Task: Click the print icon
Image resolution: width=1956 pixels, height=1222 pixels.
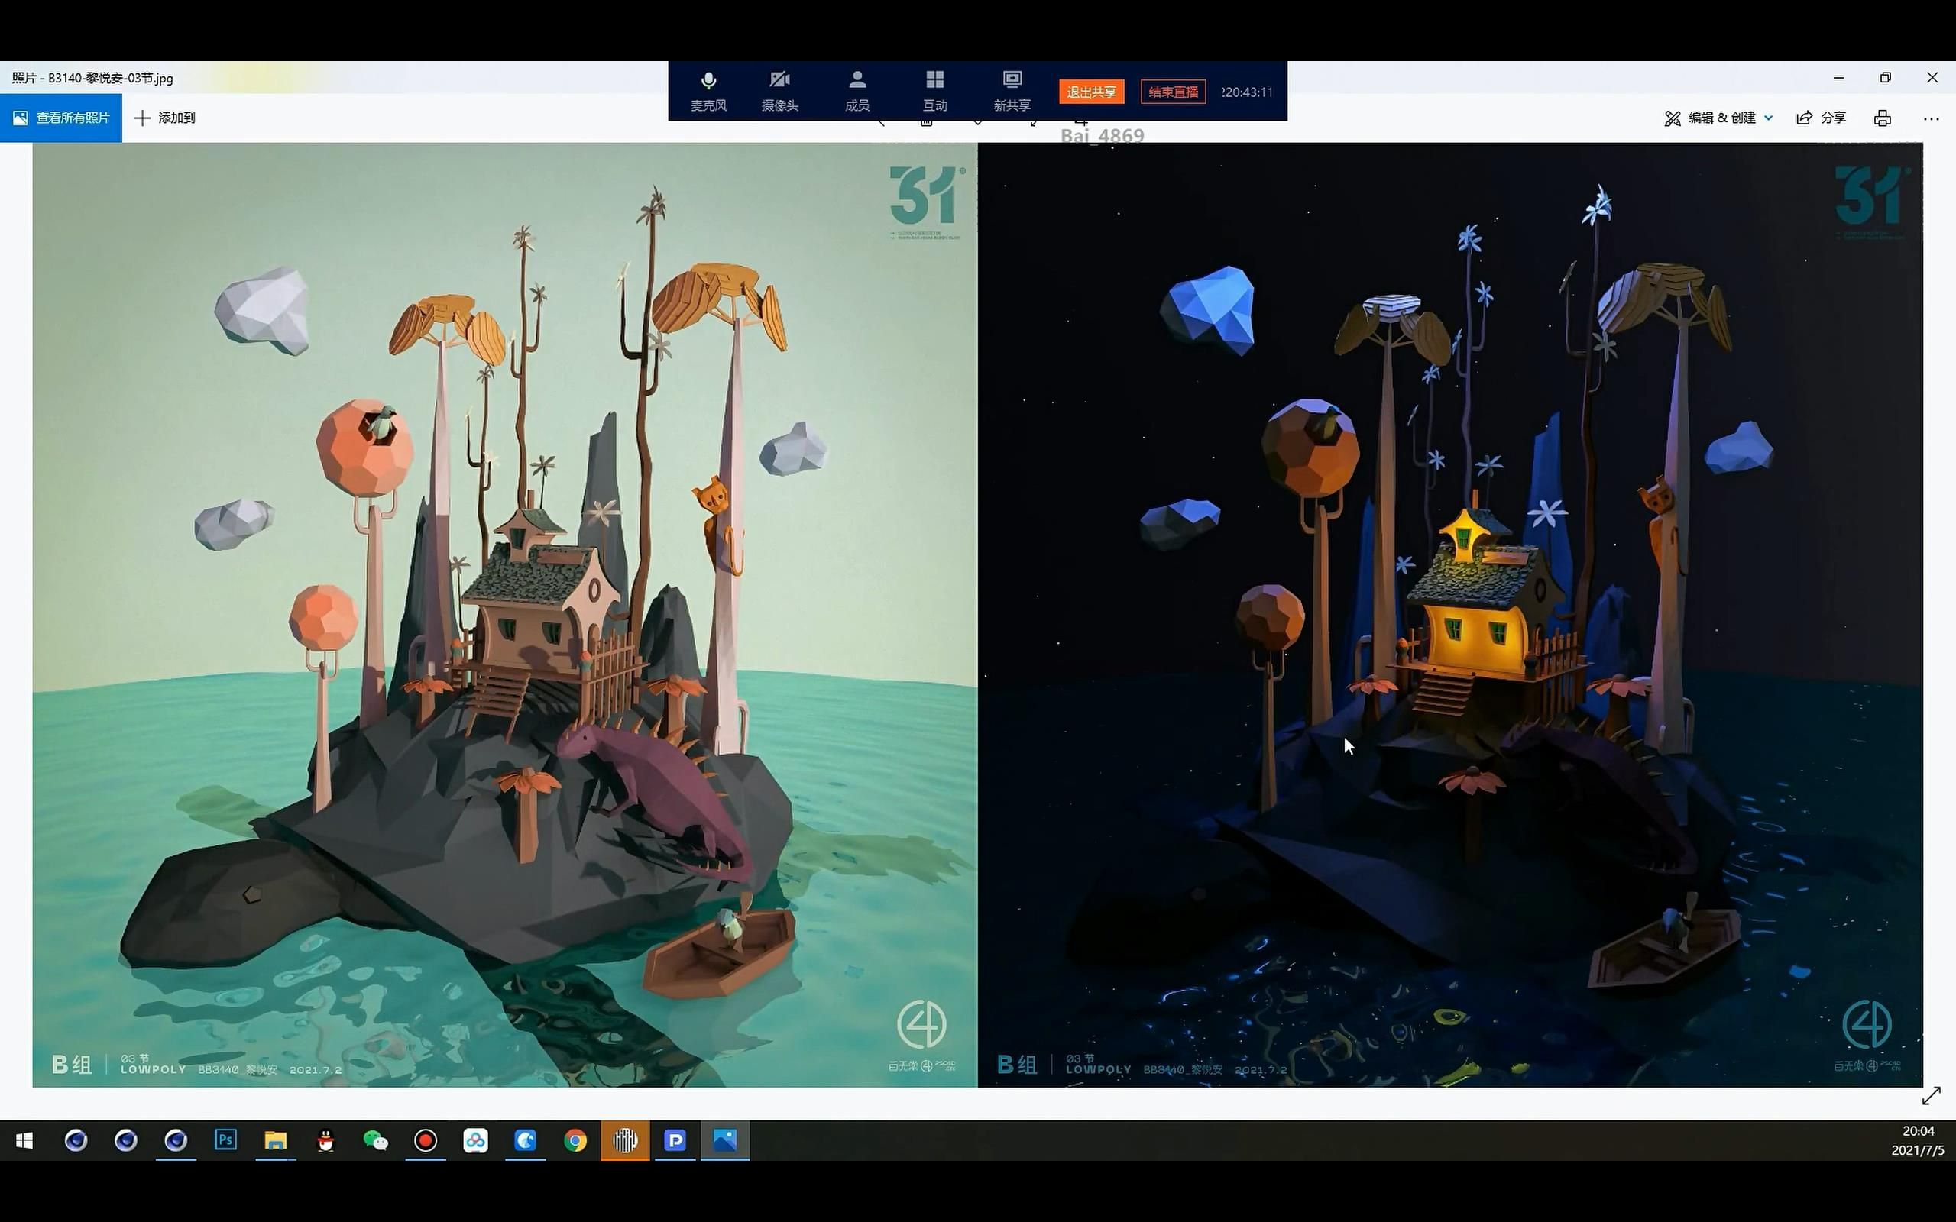Action: [1883, 118]
